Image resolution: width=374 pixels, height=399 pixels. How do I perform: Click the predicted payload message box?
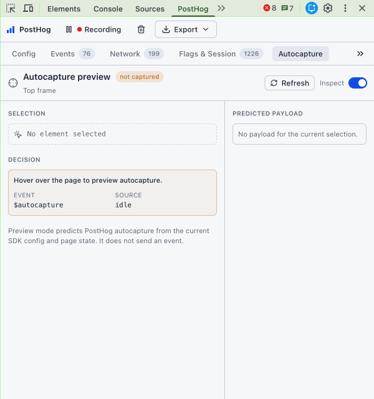pos(299,134)
